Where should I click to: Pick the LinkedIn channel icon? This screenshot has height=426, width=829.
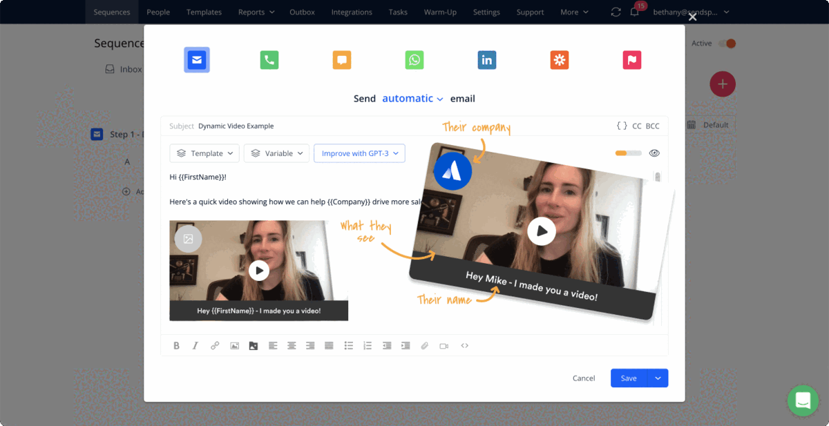(486, 60)
